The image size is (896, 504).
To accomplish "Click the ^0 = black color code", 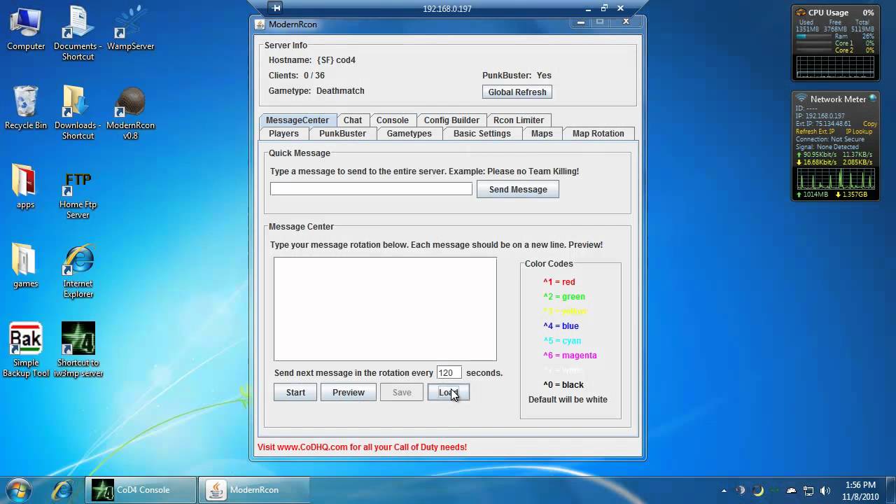I will click(563, 385).
